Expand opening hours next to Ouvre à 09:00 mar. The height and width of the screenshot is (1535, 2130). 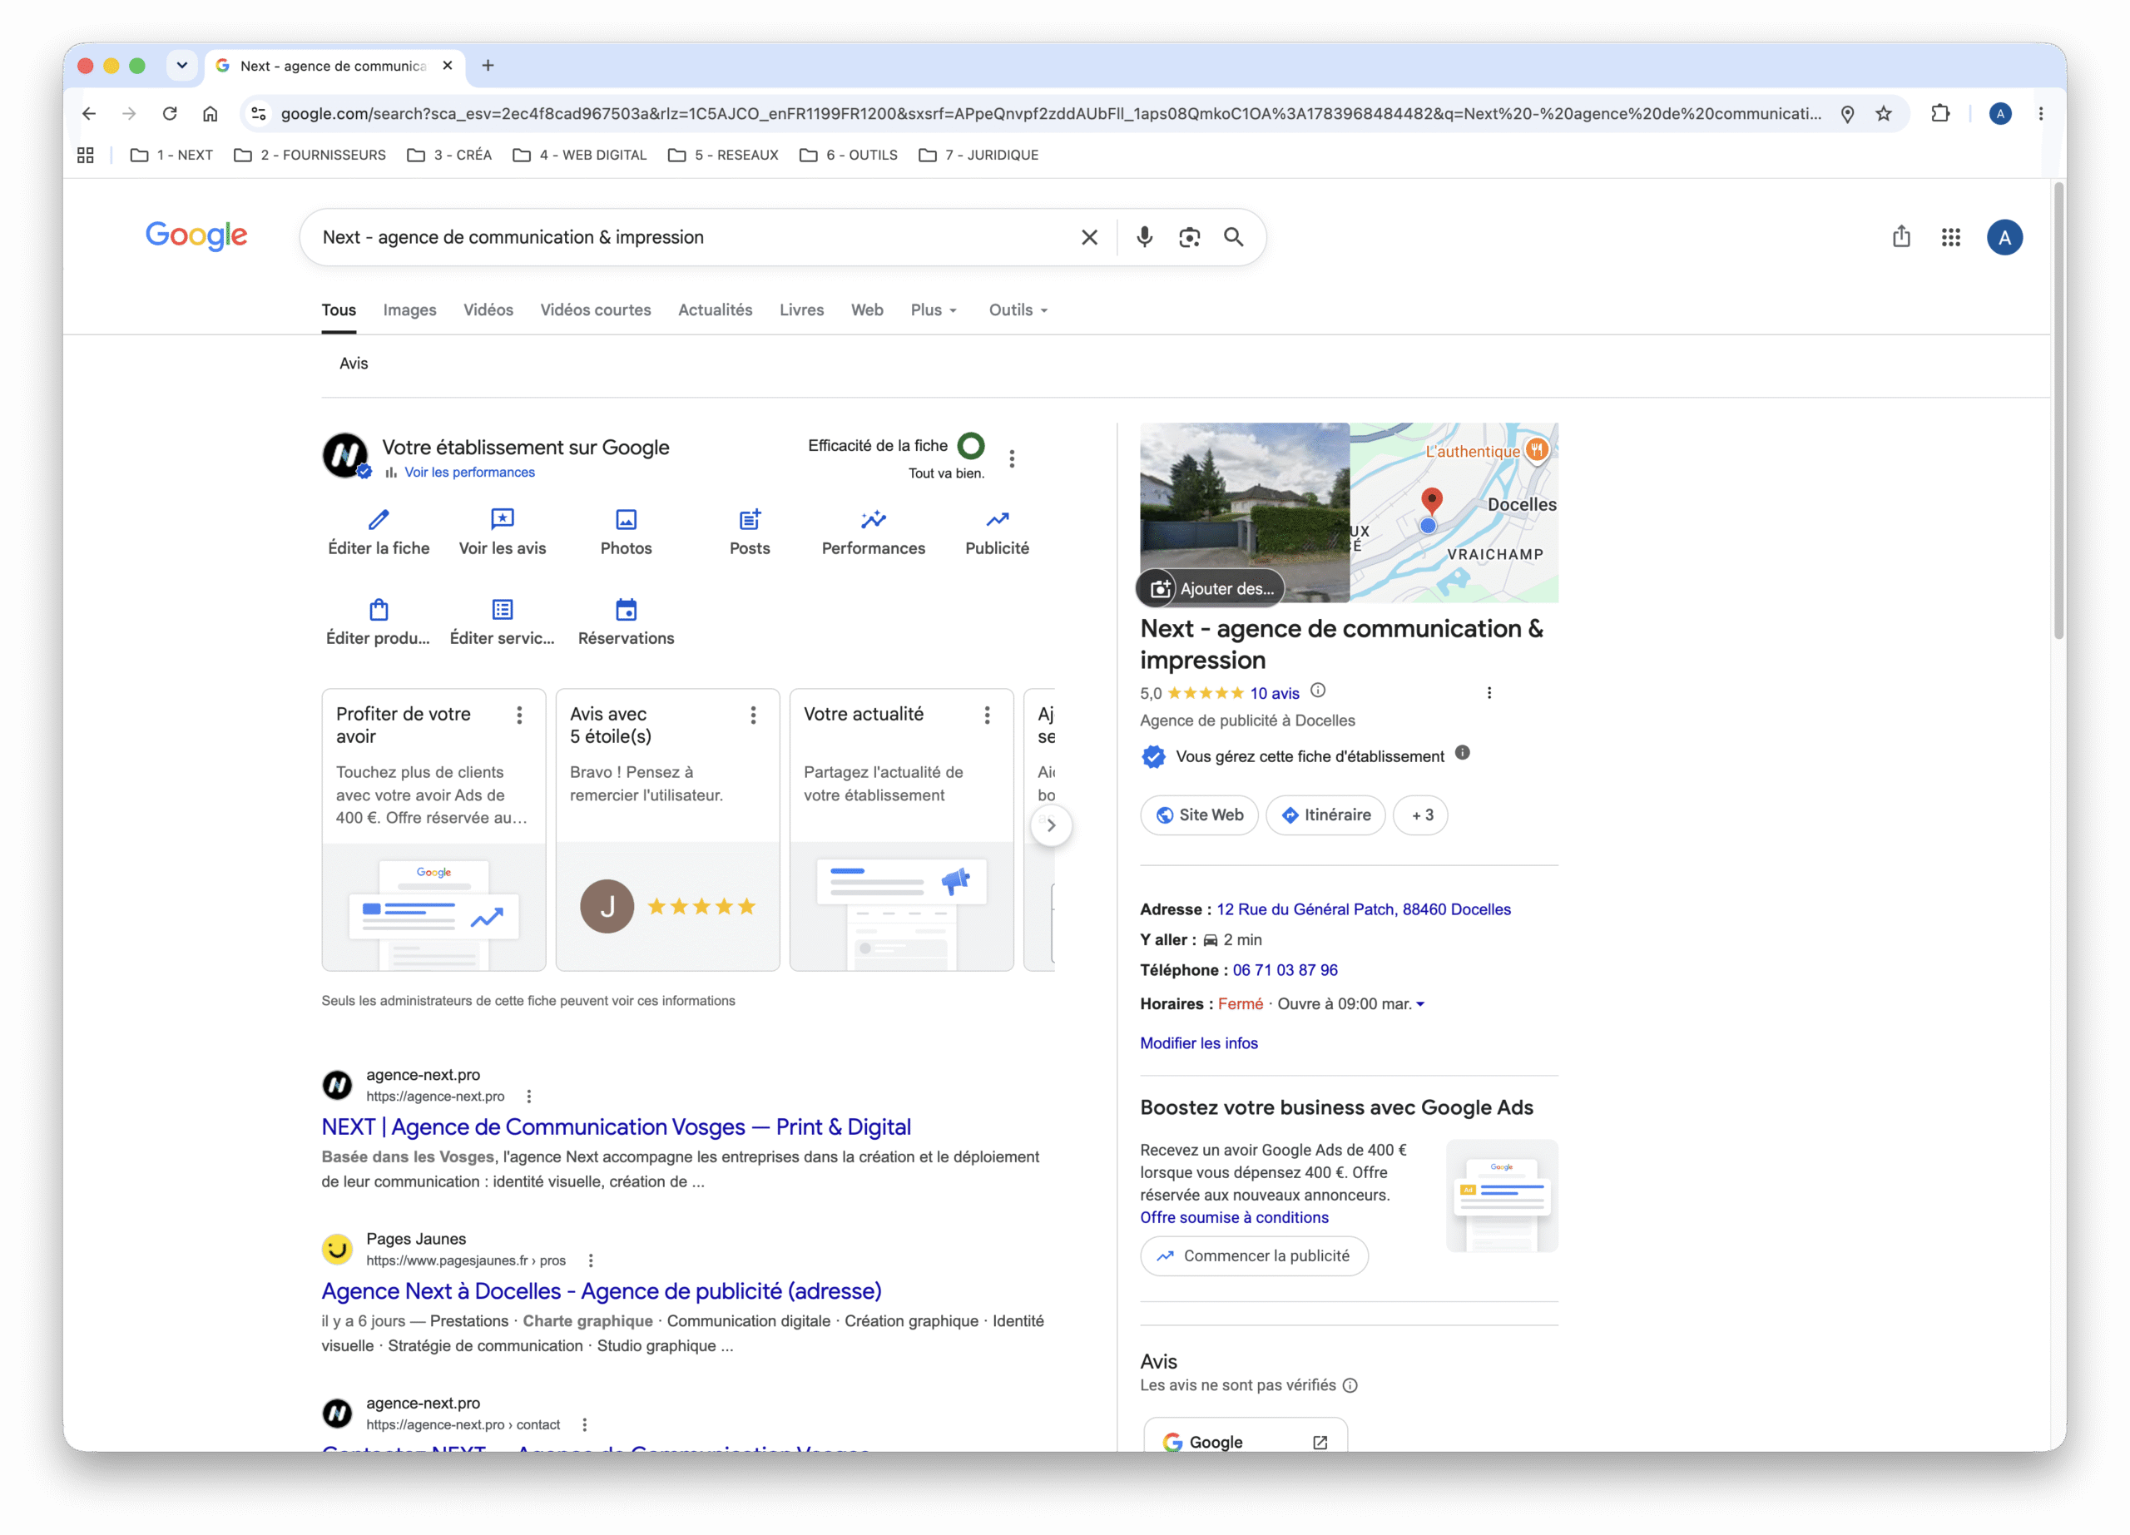point(1420,1003)
